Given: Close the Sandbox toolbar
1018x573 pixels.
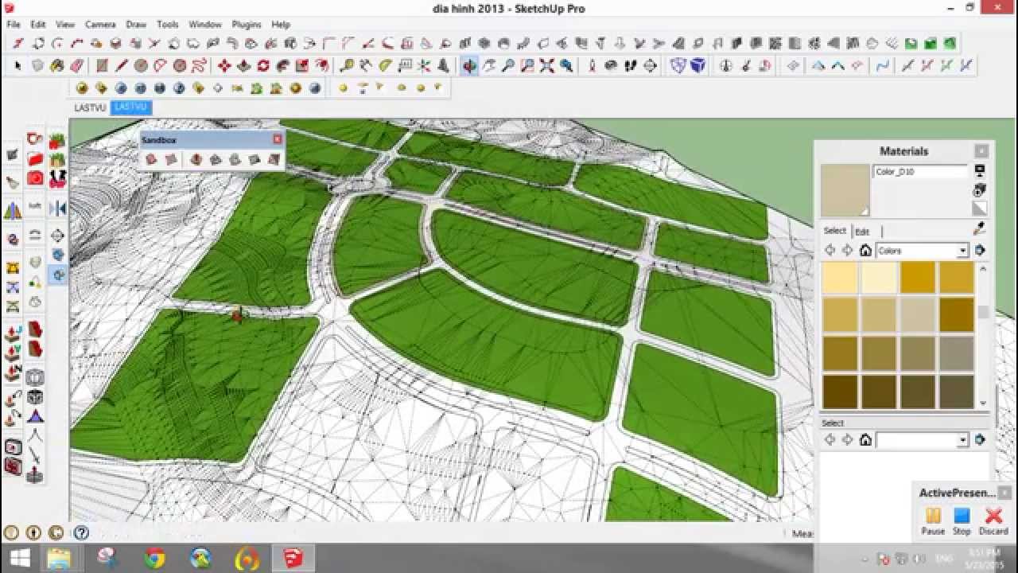Looking at the screenshot, I should (x=277, y=139).
